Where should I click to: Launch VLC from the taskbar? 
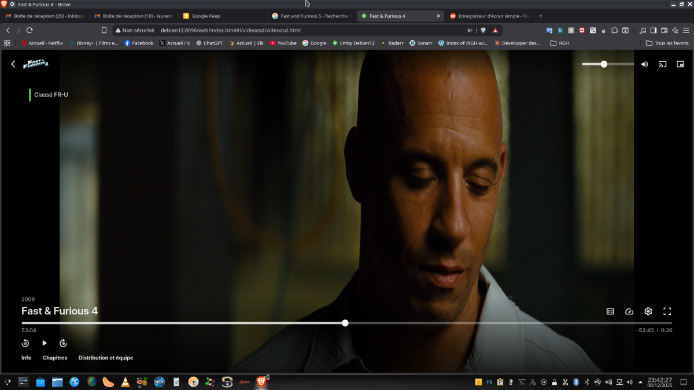click(124, 382)
